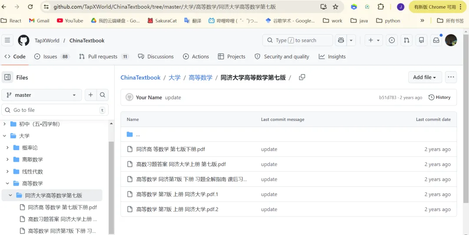
Task: Open master branch selector dropdown
Action: tap(42, 95)
